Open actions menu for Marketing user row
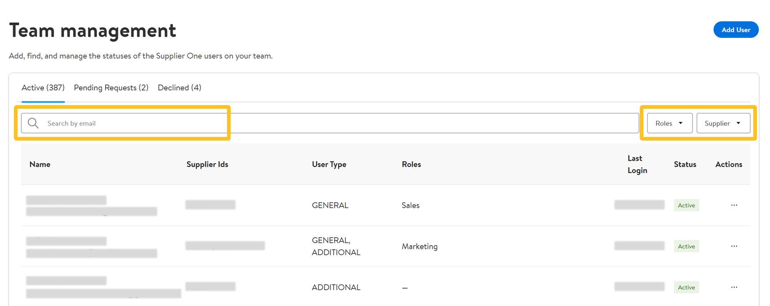The height and width of the screenshot is (306, 770). pyautogui.click(x=734, y=246)
